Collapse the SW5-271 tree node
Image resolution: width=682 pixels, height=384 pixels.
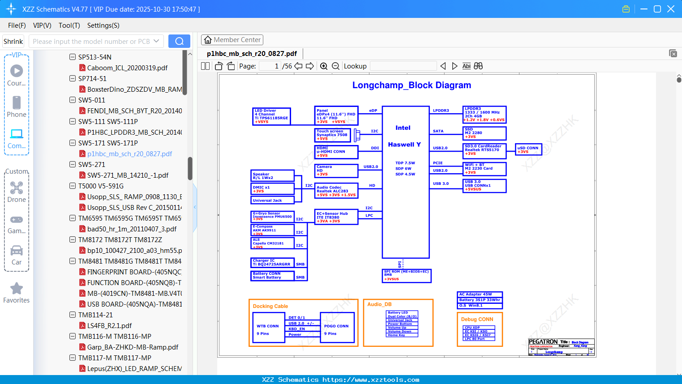pos(73,164)
